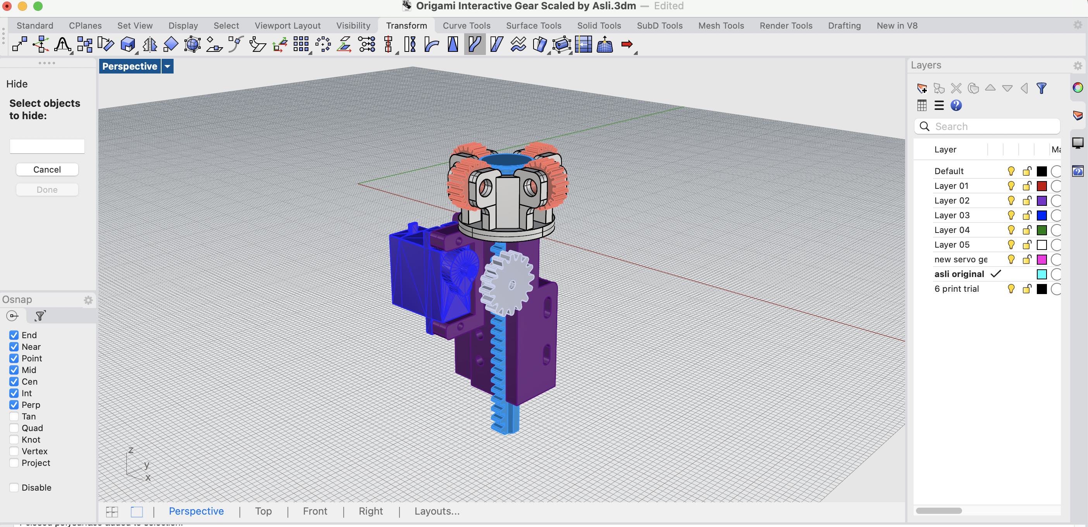Change the Layer 04 green color swatch
Viewport: 1088px width, 527px height.
pyautogui.click(x=1042, y=230)
